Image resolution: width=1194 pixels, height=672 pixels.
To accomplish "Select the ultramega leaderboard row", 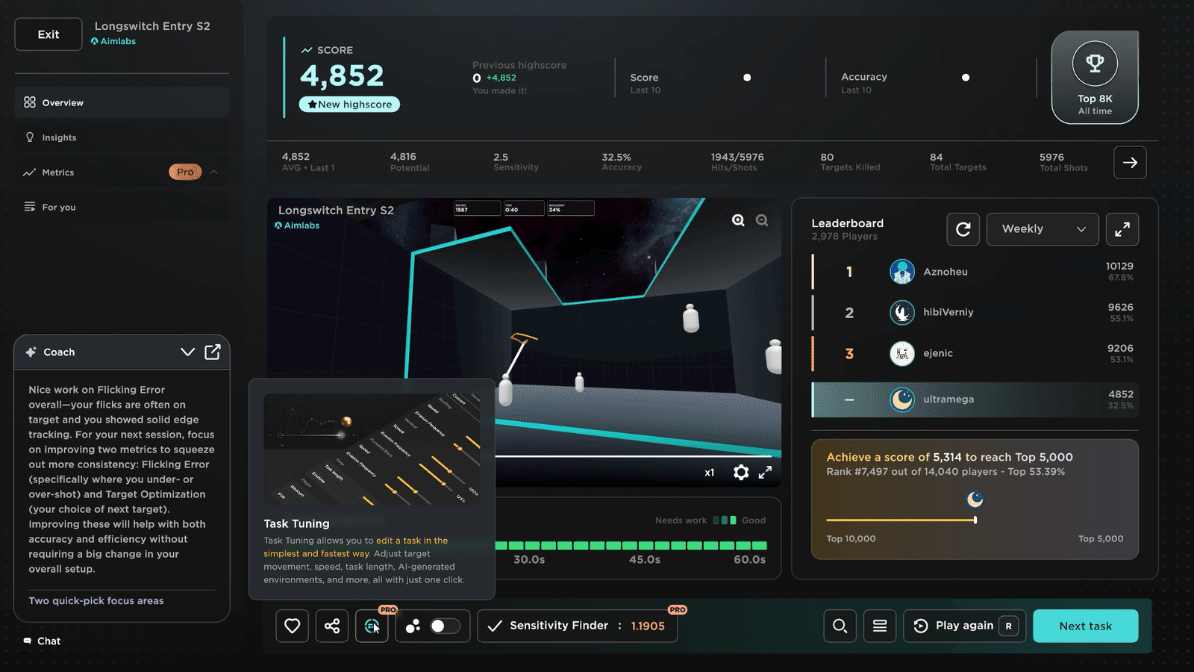I will click(975, 399).
